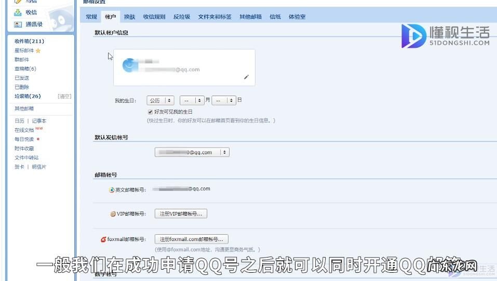Click the VIP邮箱帐号 @ icon

[x=113, y=214]
